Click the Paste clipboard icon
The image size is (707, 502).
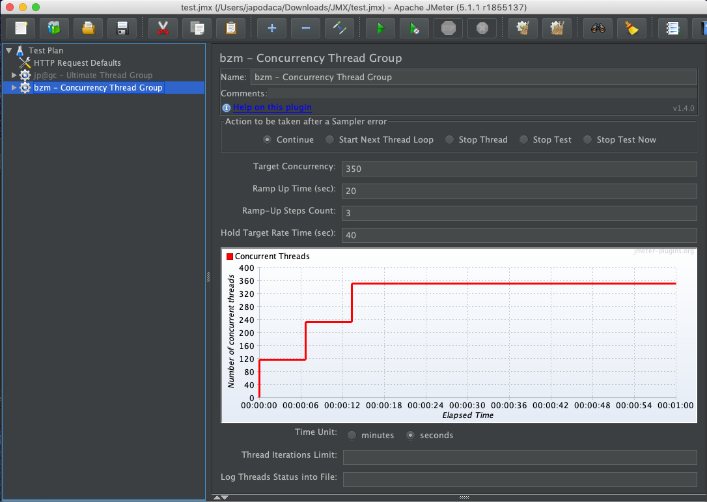pyautogui.click(x=231, y=28)
